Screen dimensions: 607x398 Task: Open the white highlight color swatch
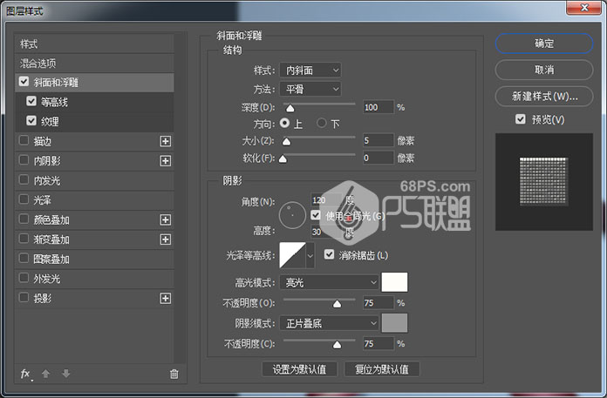click(394, 282)
